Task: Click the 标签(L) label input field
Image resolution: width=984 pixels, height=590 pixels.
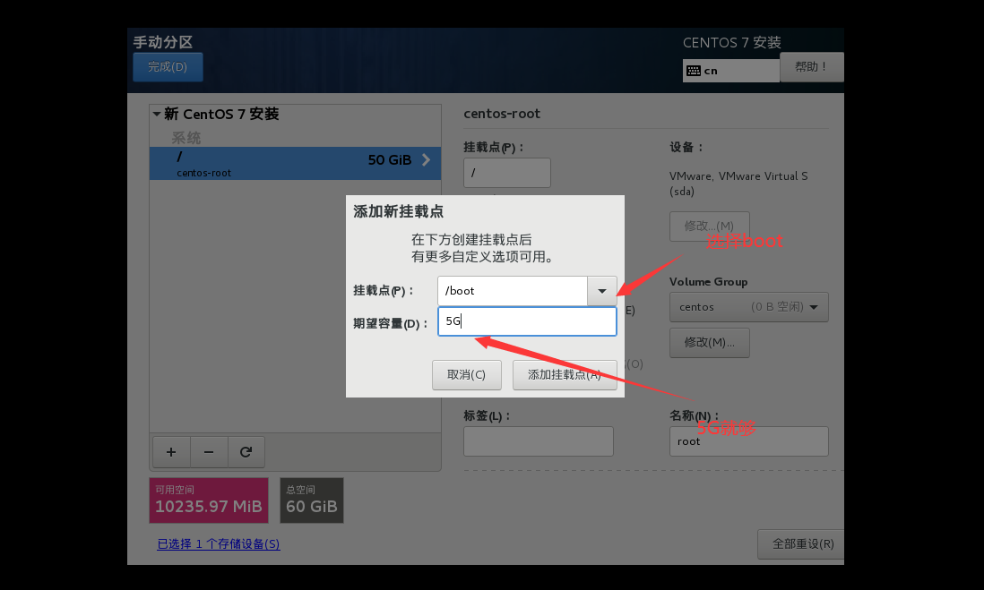Action: 539,441
